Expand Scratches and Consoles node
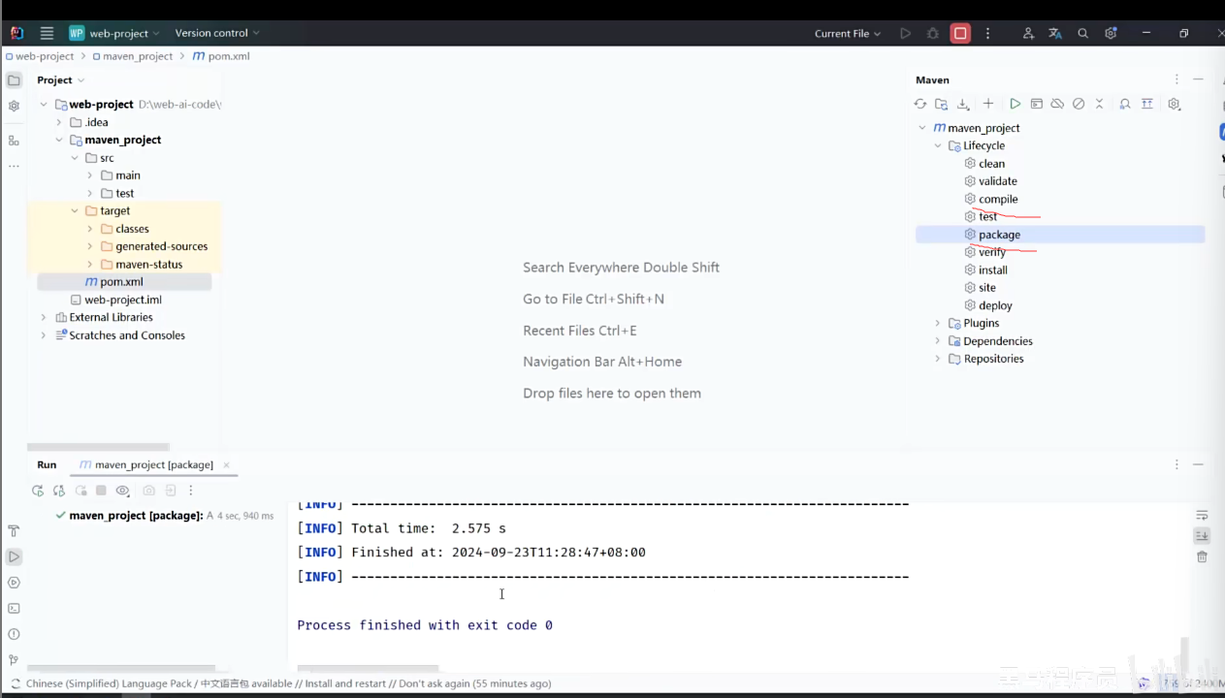1225x698 pixels. 44,335
